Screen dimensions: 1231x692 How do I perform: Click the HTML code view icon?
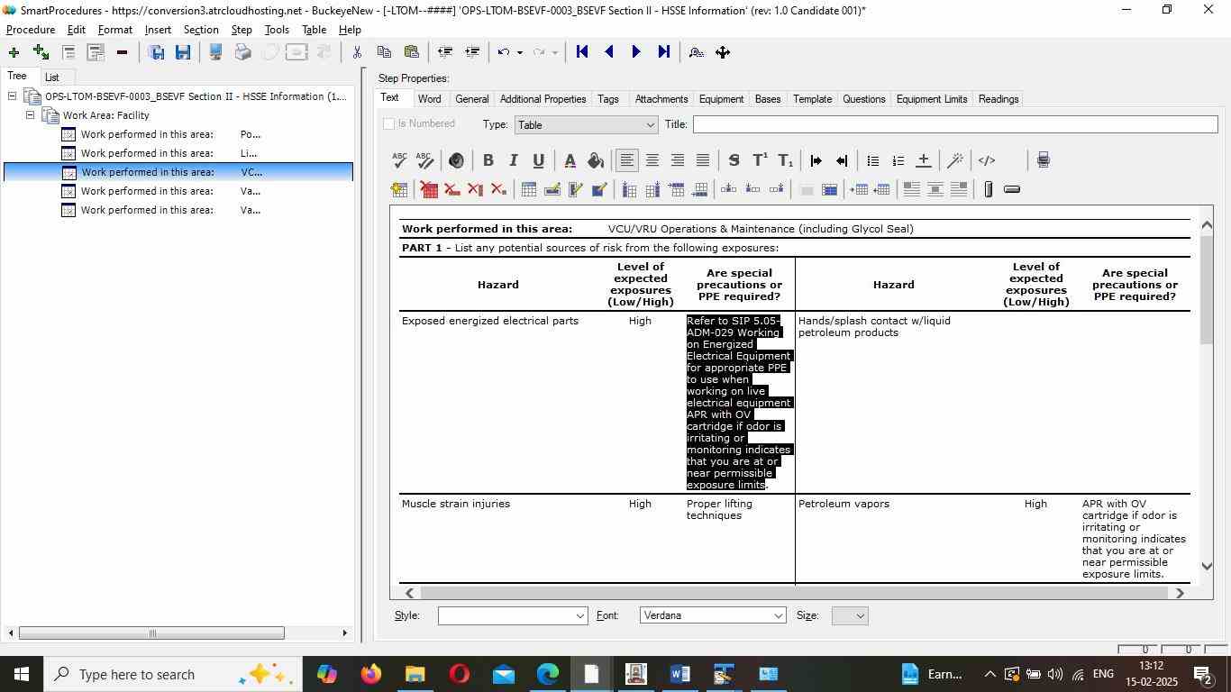pos(987,160)
